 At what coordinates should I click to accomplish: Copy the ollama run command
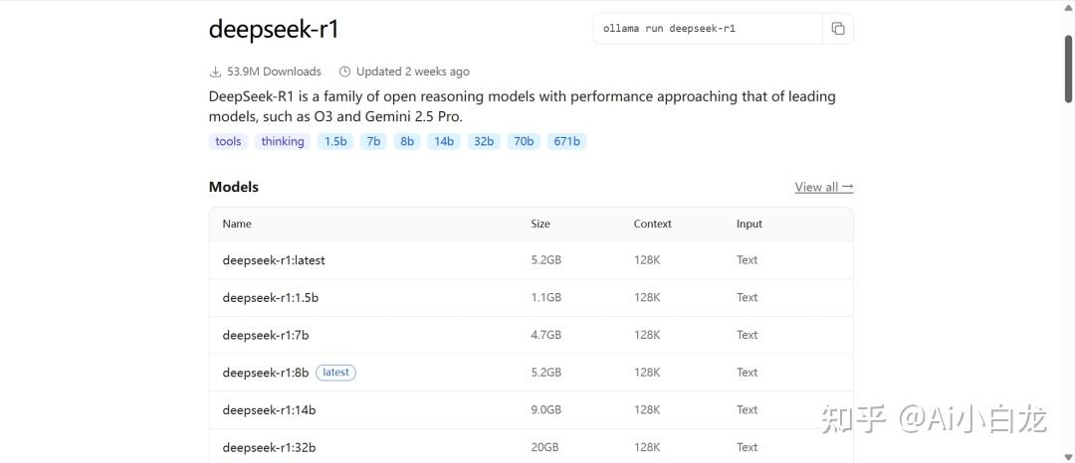pyautogui.click(x=837, y=29)
